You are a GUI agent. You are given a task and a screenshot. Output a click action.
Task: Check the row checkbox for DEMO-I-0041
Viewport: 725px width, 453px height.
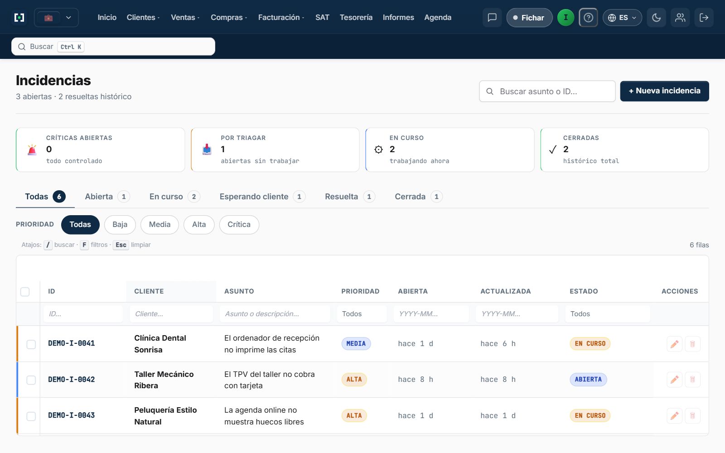31,344
